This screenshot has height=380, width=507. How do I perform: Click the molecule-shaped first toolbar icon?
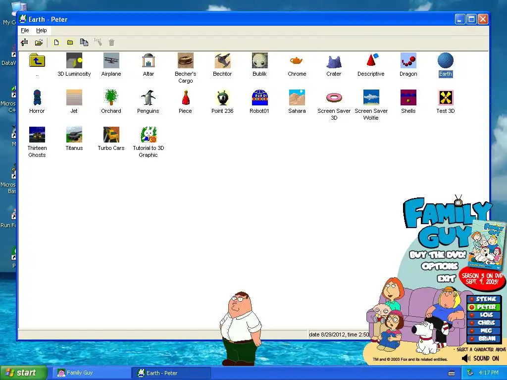(x=25, y=43)
